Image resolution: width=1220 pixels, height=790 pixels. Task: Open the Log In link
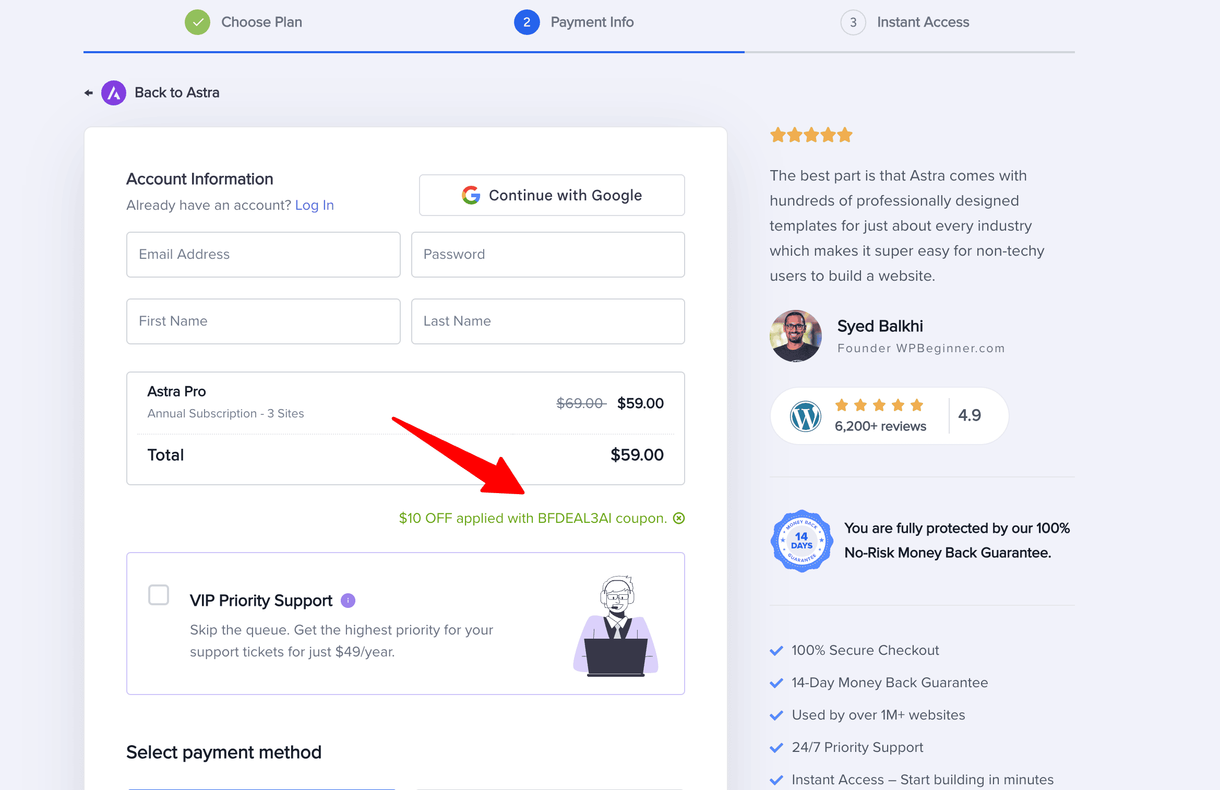(x=314, y=206)
